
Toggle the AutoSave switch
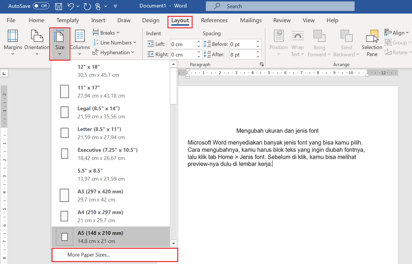[x=41, y=6]
